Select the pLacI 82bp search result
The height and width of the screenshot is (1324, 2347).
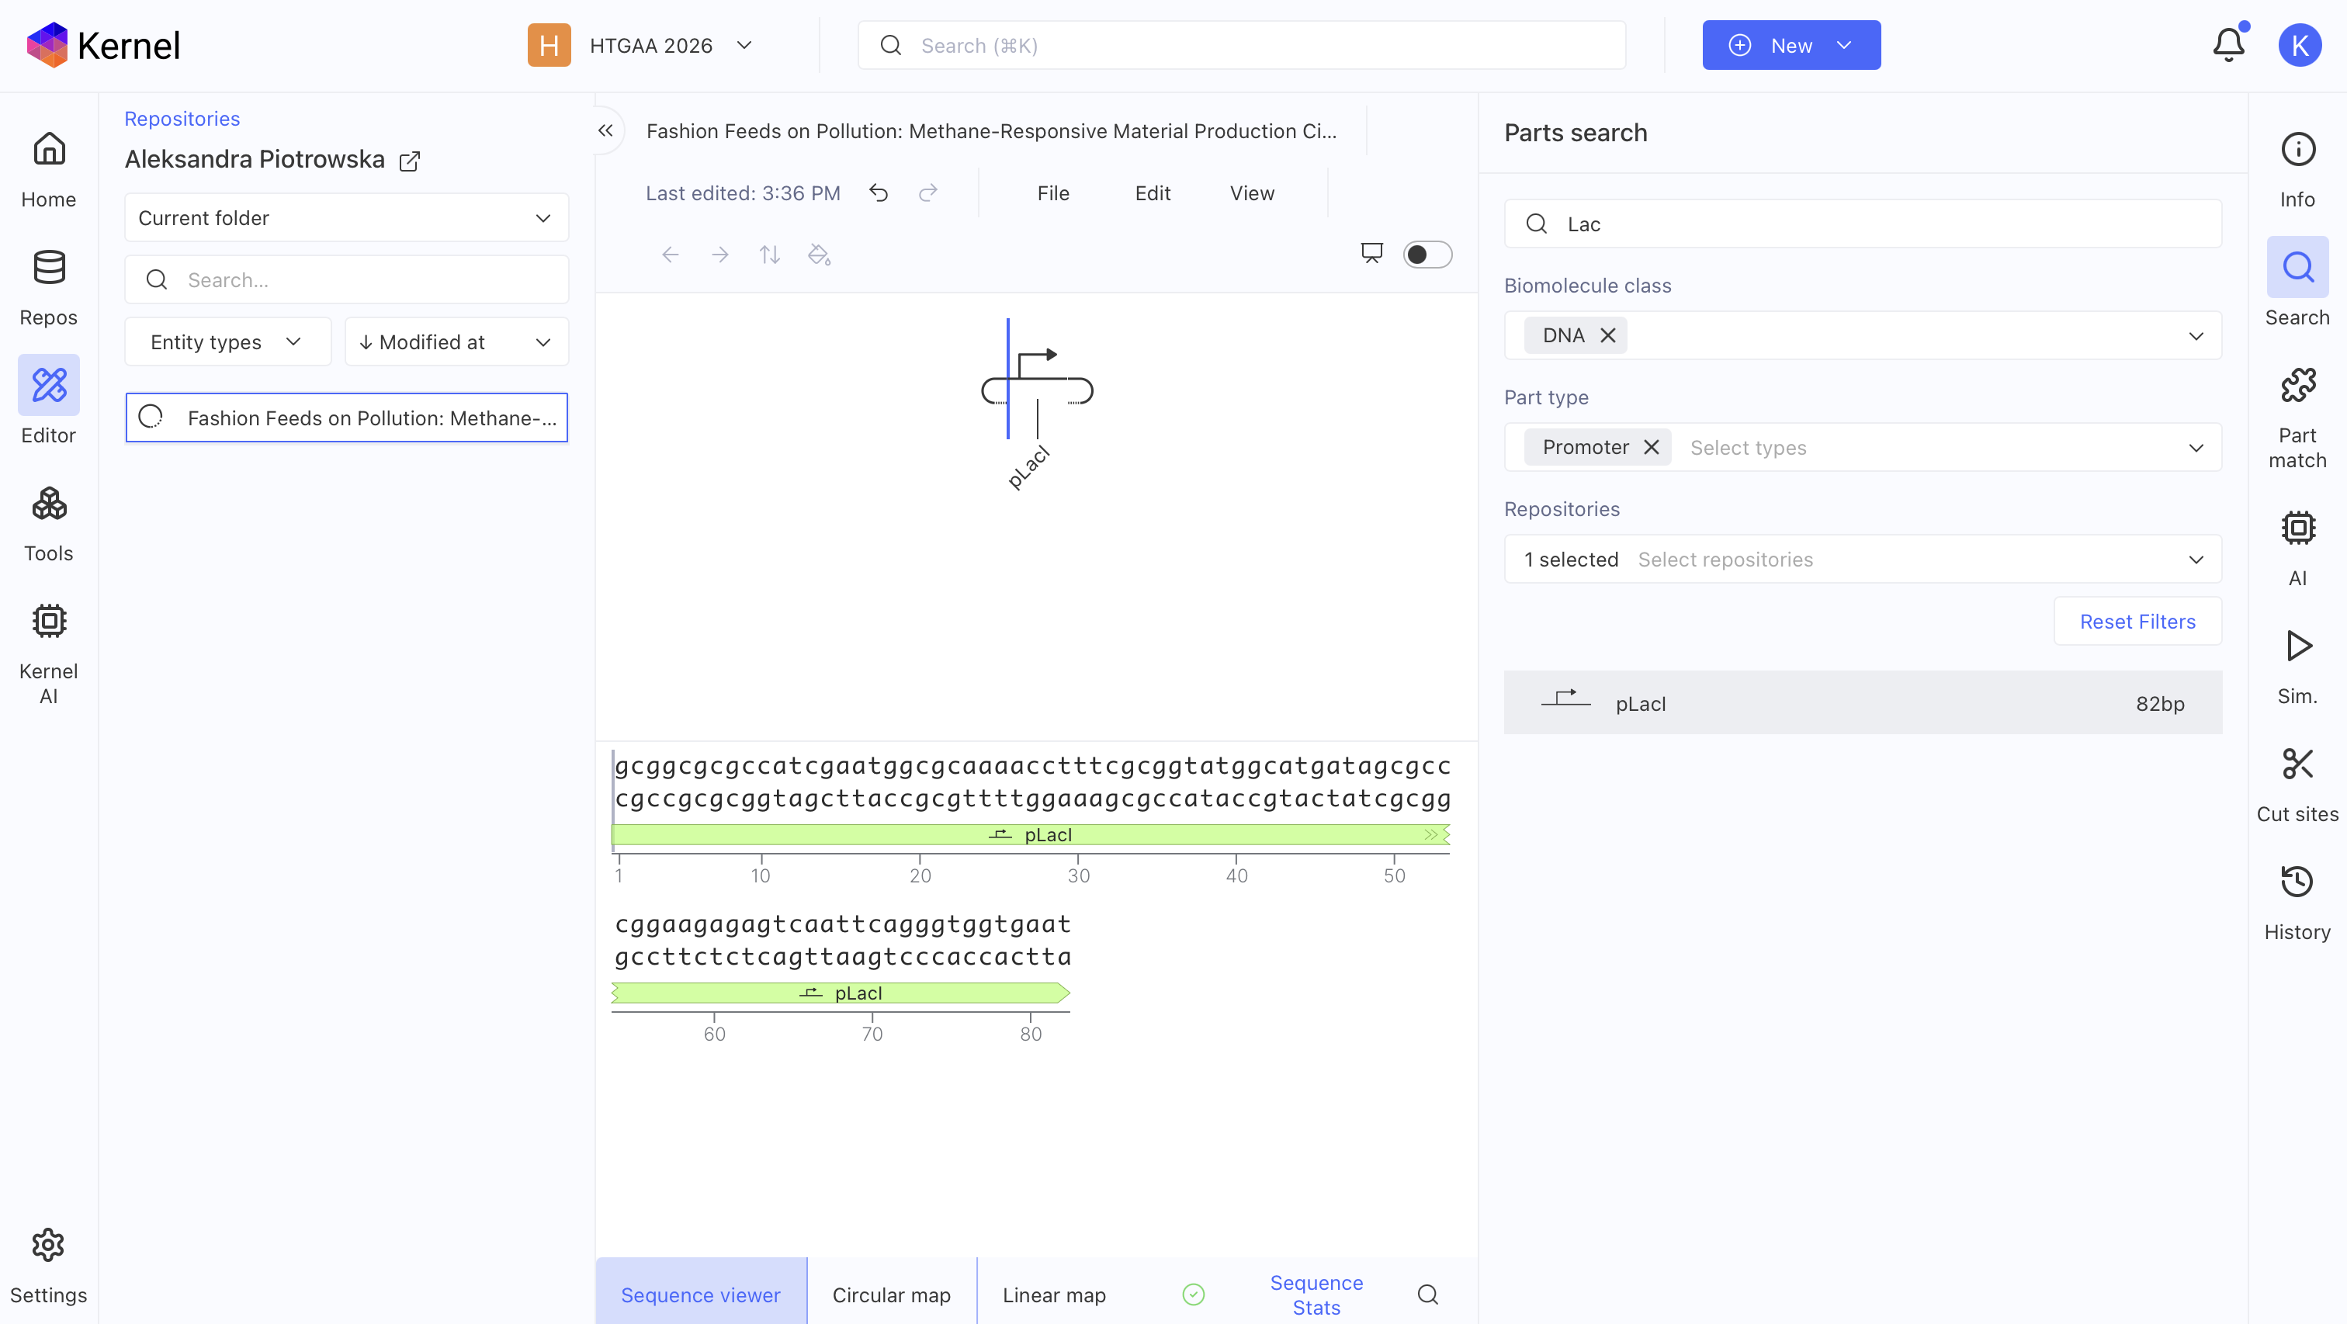[x=1862, y=702]
